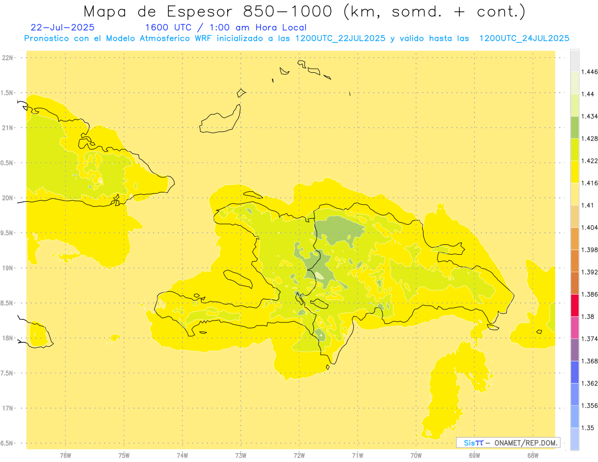The width and height of the screenshot is (598, 462).
Task: Click the colorbar value "1.35"
Action: point(589,428)
